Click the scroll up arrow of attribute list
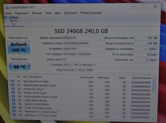The height and width of the screenshot is (123, 166). coord(154,78)
